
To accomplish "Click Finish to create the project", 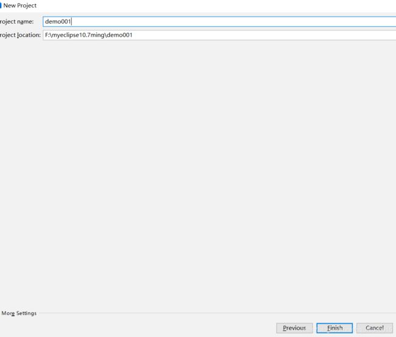I will click(334, 328).
